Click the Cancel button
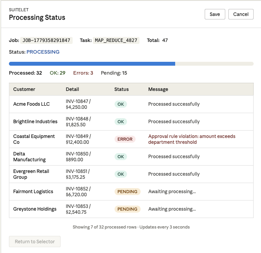 [x=241, y=14]
